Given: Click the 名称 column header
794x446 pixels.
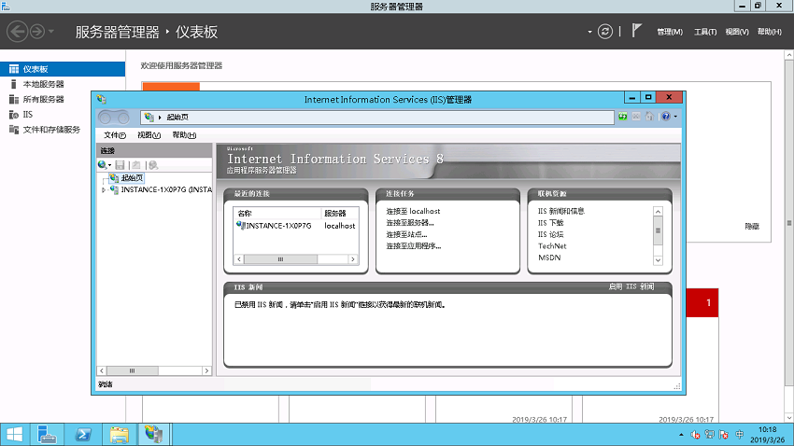Looking at the screenshot, I should (277, 214).
